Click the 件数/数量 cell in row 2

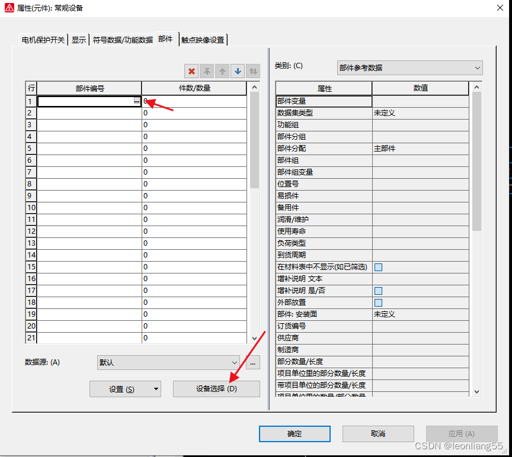[194, 113]
